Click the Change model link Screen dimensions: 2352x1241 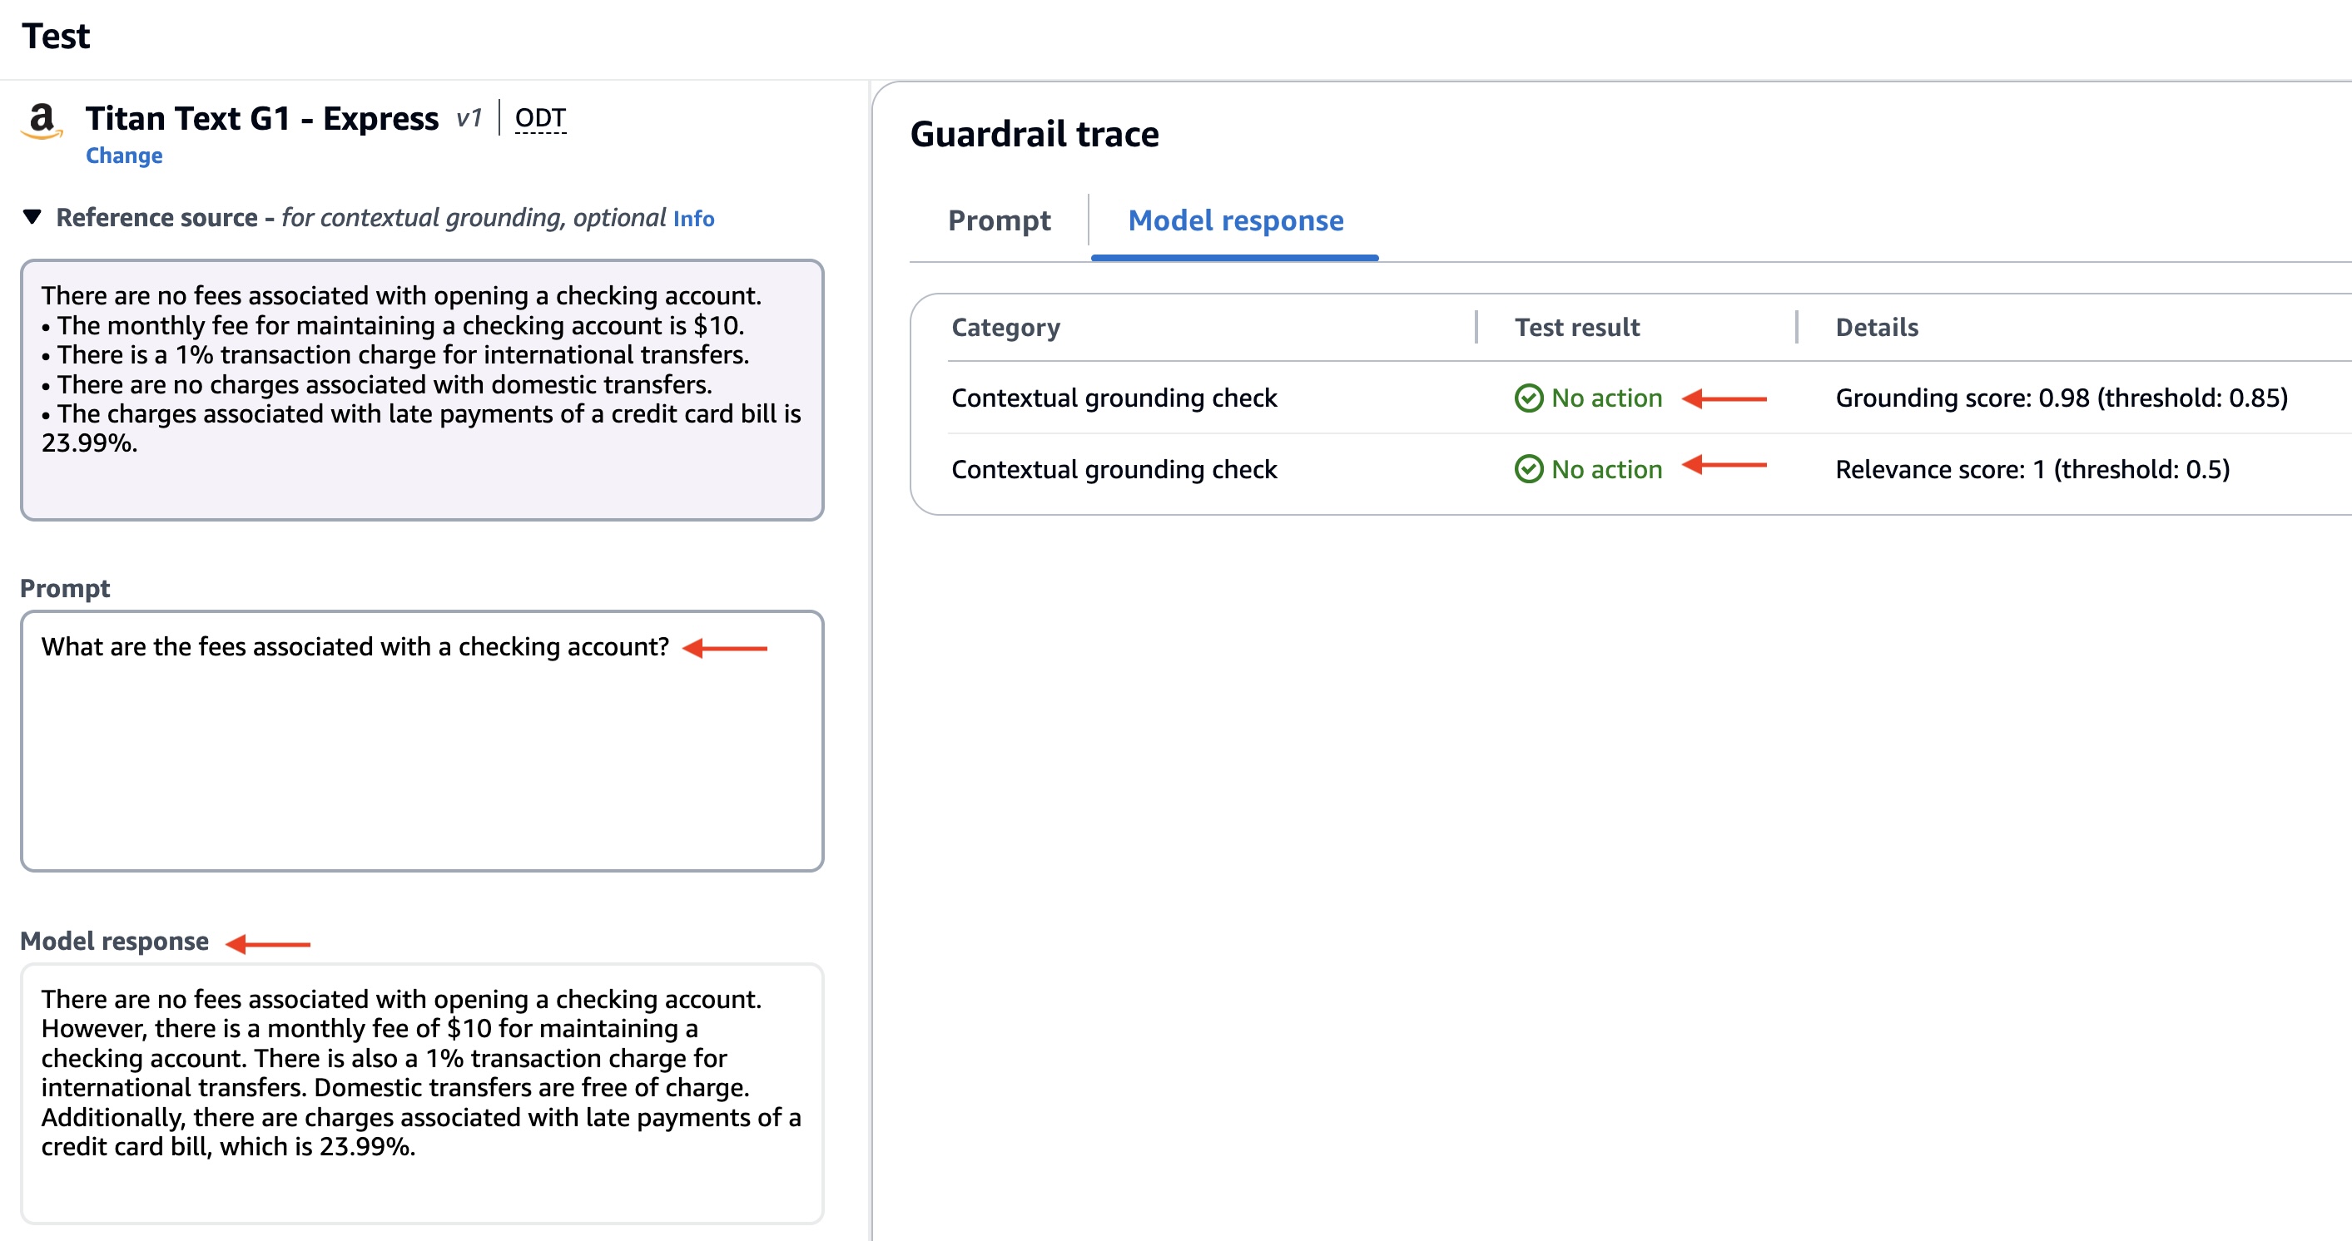click(x=124, y=156)
